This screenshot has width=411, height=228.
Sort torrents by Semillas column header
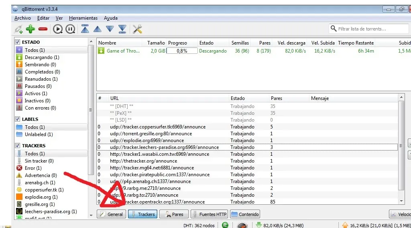240,43
